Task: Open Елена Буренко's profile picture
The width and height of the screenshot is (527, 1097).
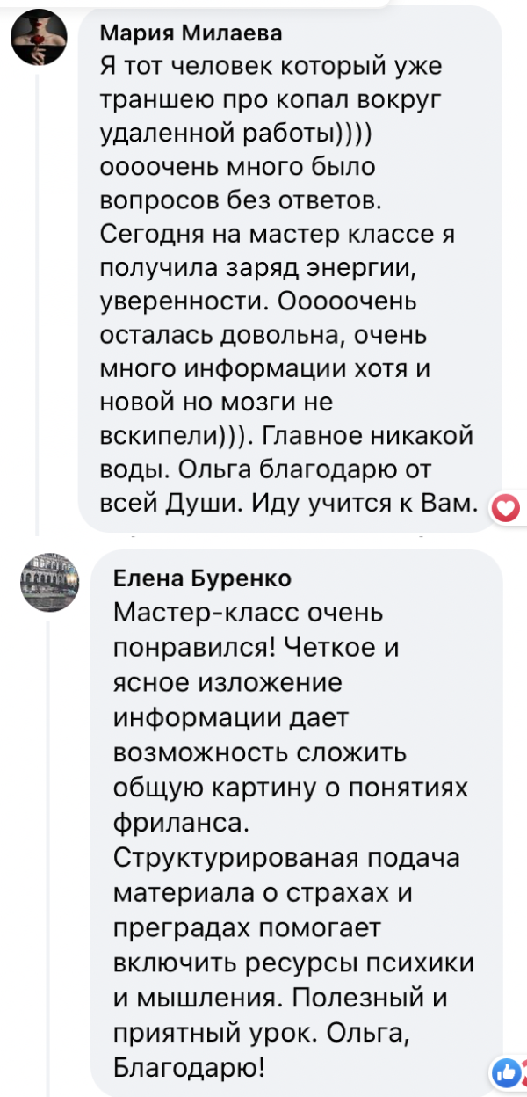Action: click(x=50, y=581)
